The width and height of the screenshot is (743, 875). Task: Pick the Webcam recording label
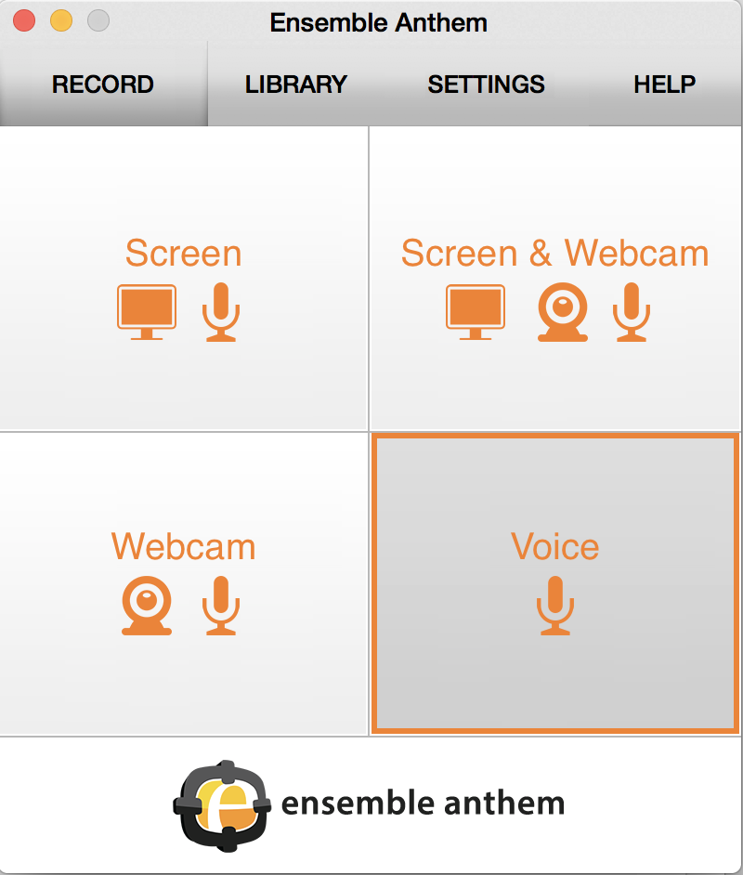pos(184,546)
